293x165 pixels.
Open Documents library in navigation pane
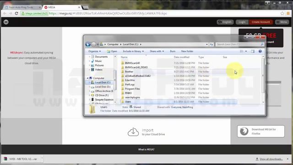coord(101,57)
